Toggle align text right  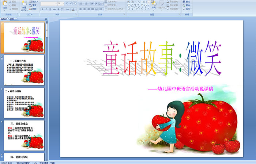pyautogui.click(x=89, y=9)
